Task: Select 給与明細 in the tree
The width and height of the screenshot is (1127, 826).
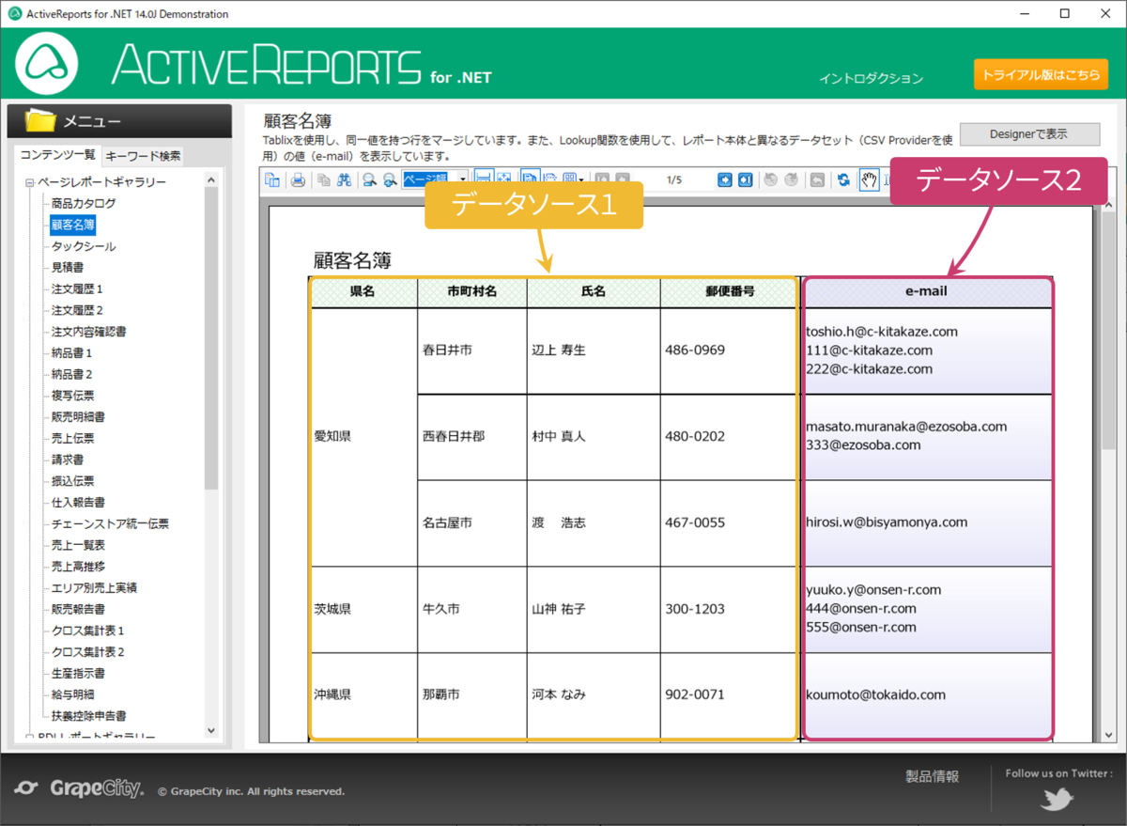Action: tap(72, 694)
